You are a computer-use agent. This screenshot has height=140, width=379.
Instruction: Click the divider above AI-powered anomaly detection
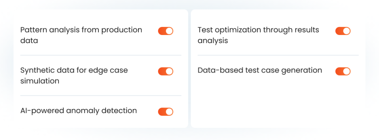pyautogui.click(x=101, y=95)
